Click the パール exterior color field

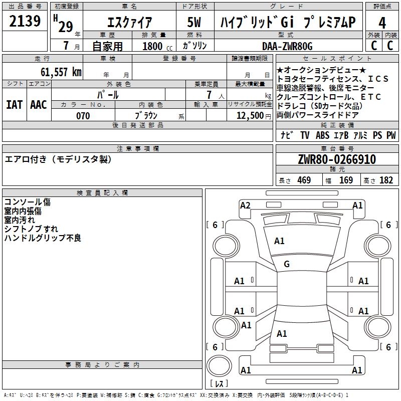108,95
